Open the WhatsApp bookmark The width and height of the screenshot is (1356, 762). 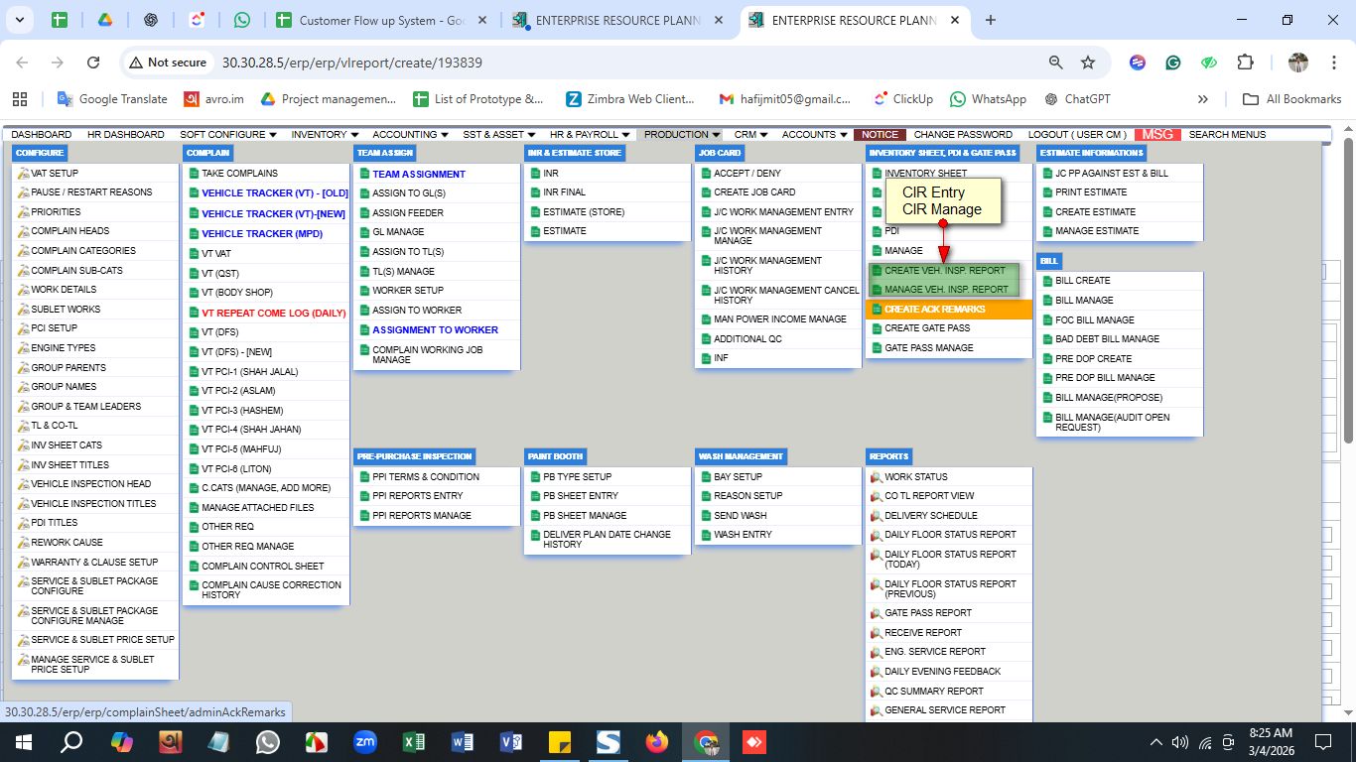click(x=988, y=99)
